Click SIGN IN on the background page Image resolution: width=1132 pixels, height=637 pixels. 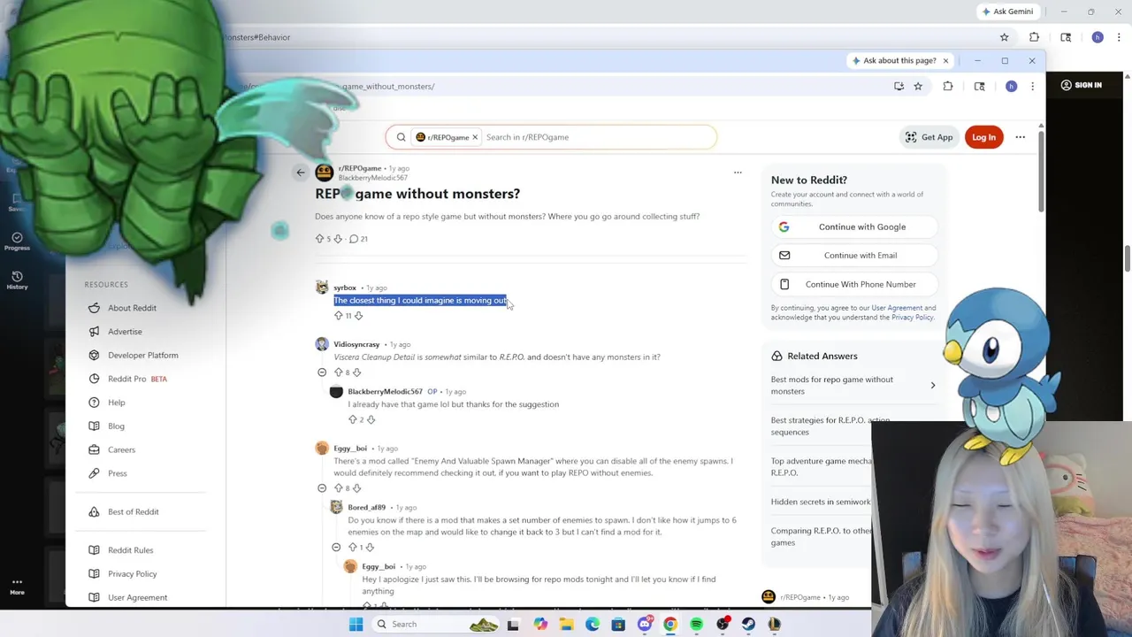click(x=1081, y=85)
